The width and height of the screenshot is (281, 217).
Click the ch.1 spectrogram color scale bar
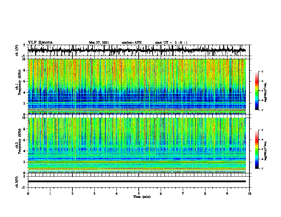click(257, 91)
